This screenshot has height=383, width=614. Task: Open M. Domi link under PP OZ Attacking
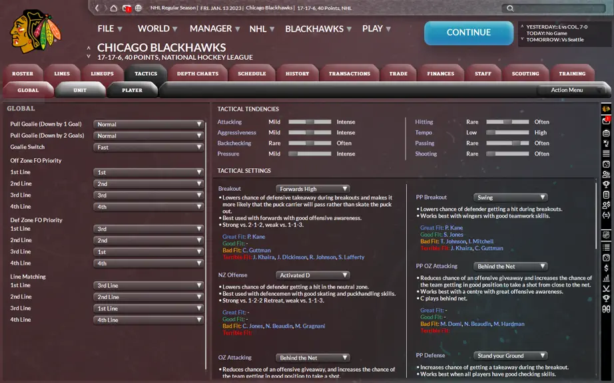coord(451,324)
